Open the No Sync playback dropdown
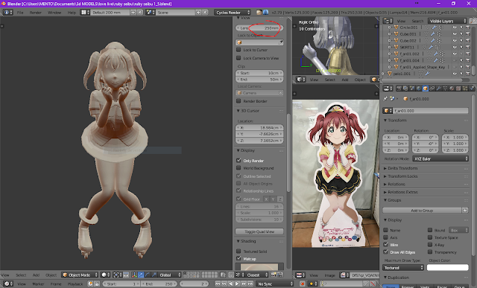477x288 pixels. click(275, 284)
